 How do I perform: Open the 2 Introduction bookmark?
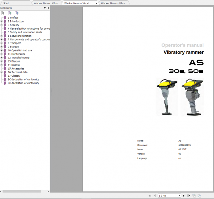click(16, 21)
